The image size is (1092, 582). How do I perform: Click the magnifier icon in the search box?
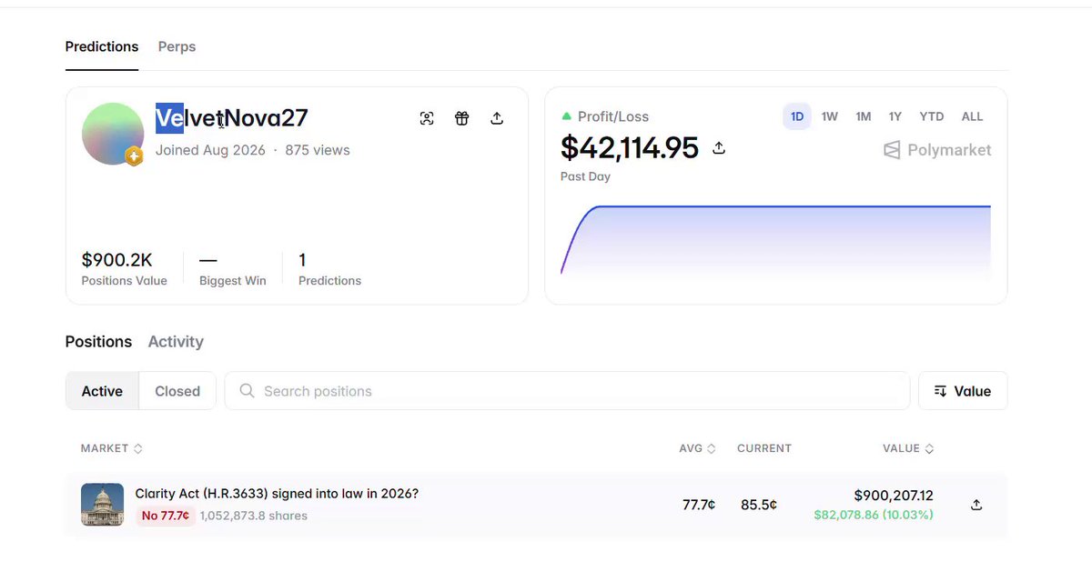coord(247,391)
